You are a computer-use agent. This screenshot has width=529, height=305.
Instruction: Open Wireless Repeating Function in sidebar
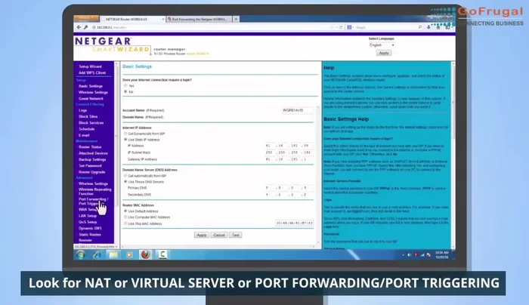point(94,192)
